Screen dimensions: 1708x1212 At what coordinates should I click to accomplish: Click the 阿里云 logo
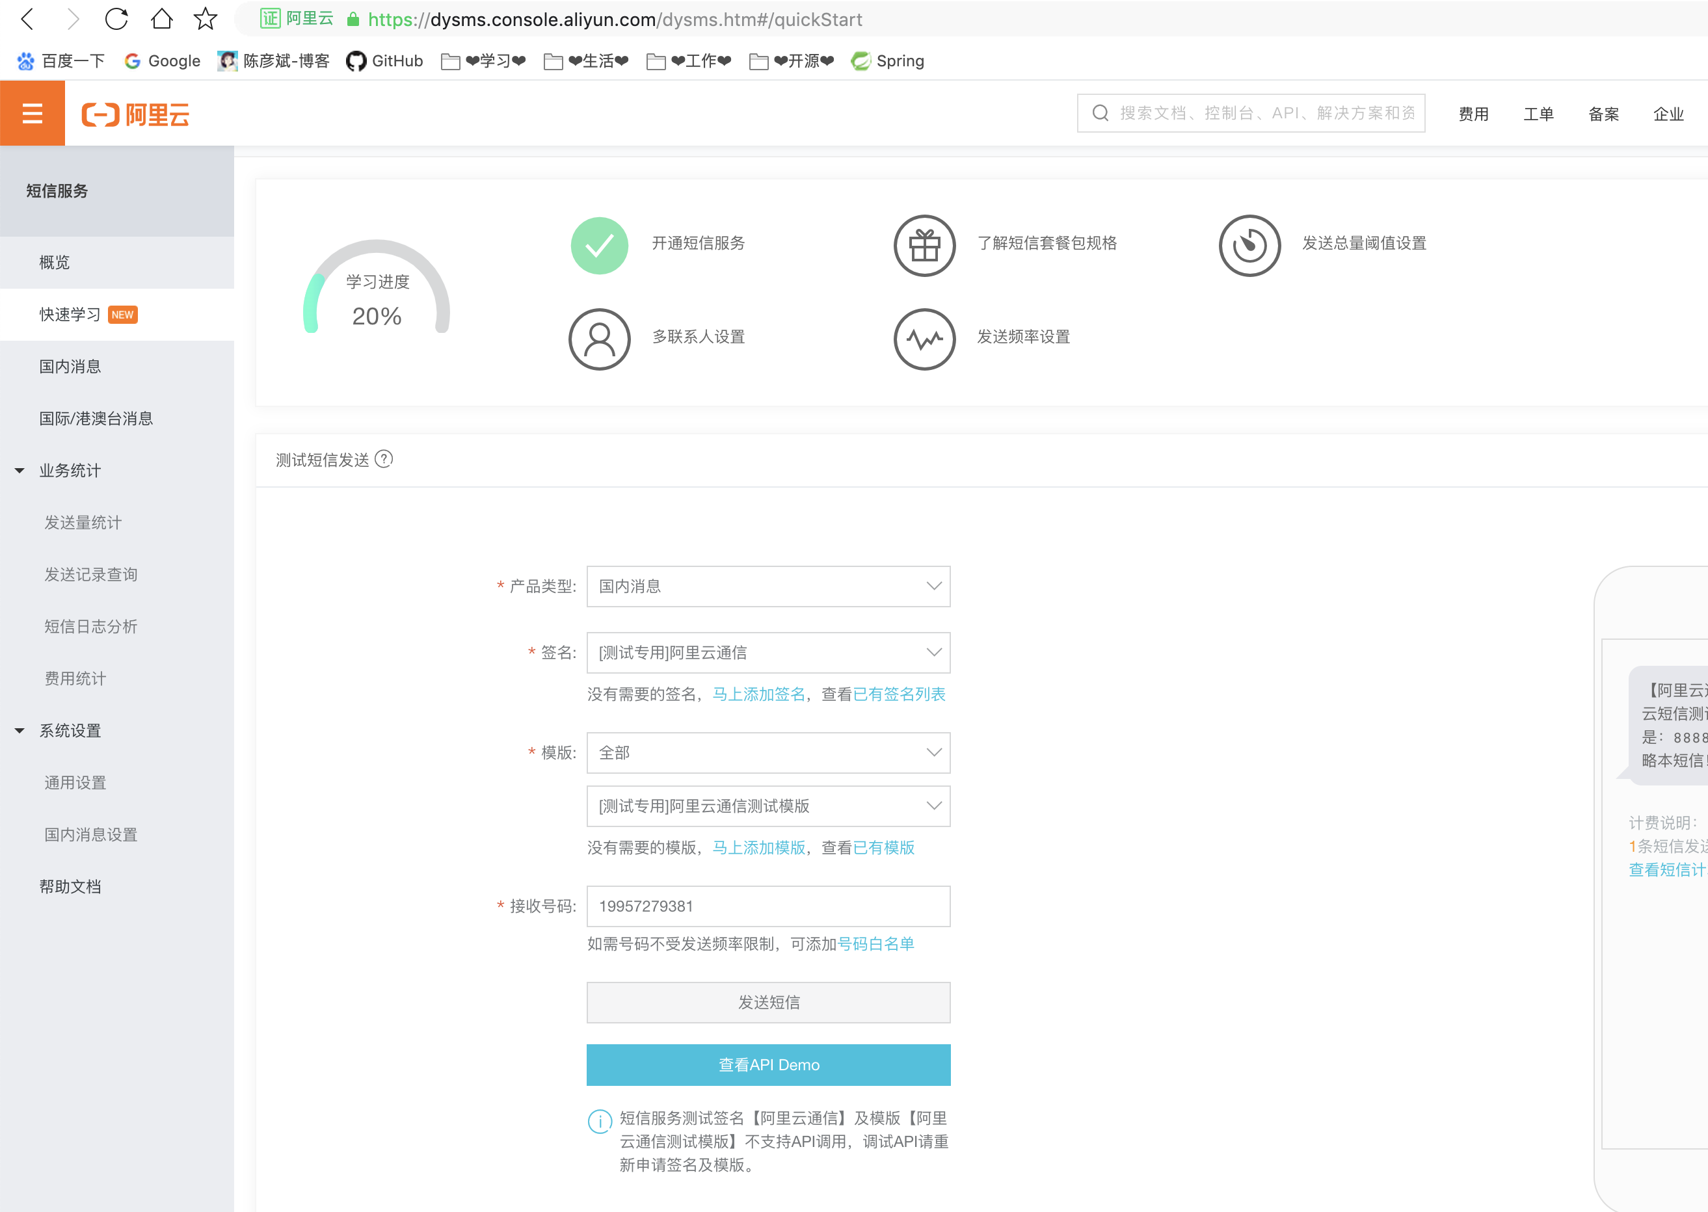pyautogui.click(x=135, y=114)
